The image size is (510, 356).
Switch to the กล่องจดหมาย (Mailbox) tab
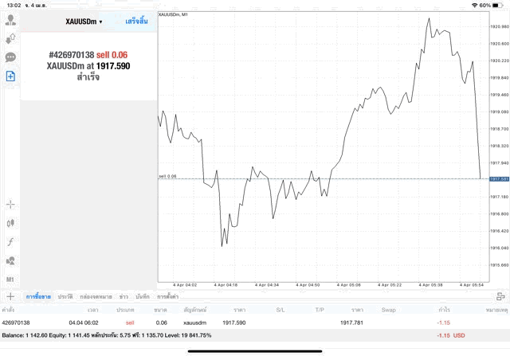pyautogui.click(x=96, y=296)
